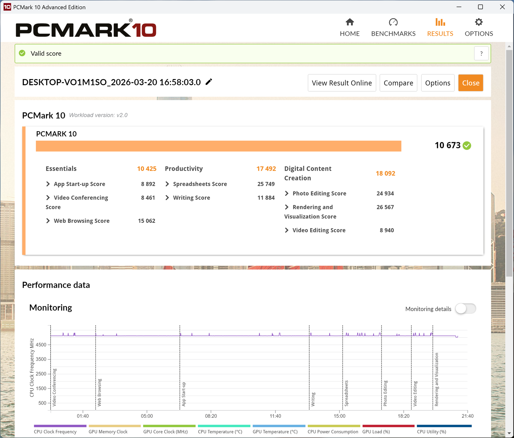Expand Spreadsheets Score details

coord(167,184)
